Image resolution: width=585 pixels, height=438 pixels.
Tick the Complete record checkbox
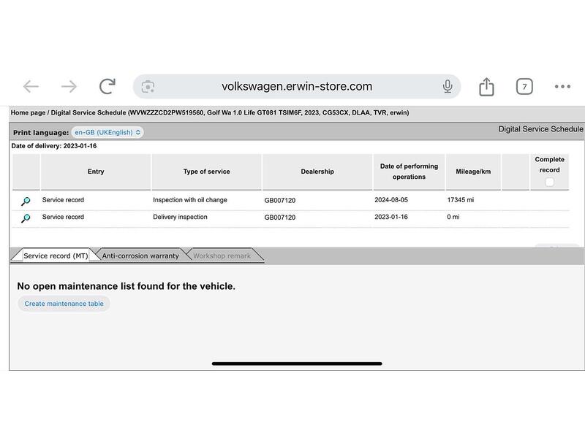tap(549, 182)
